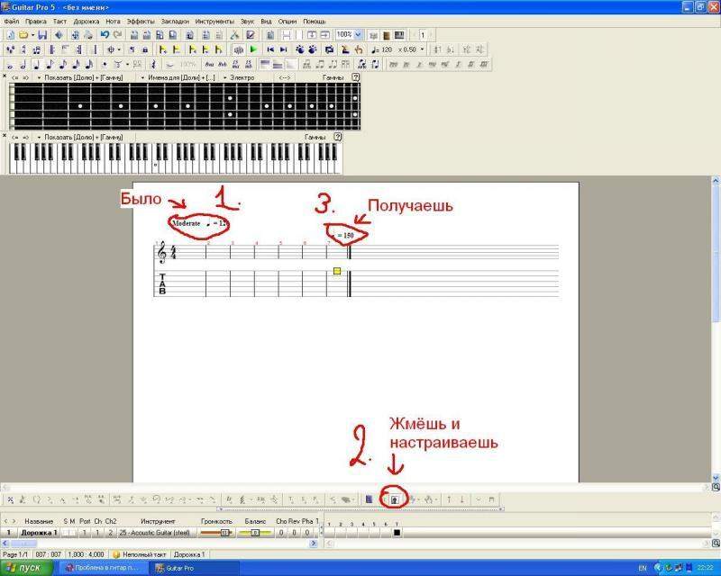
Task: Undo the last action
Action: pos(105,35)
